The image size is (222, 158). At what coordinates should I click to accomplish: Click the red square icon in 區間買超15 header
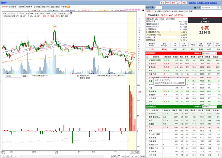click(x=218, y=53)
